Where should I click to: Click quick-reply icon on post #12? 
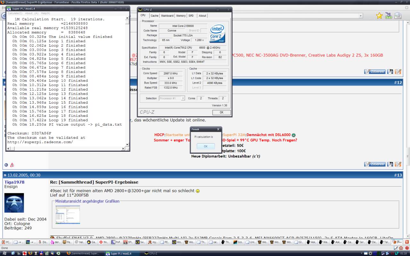398,164
